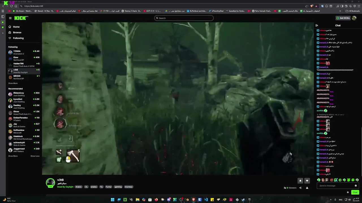Viewport: 362px width, 203px height.
Task: Click the share stream icon
Action: [x=300, y=188]
